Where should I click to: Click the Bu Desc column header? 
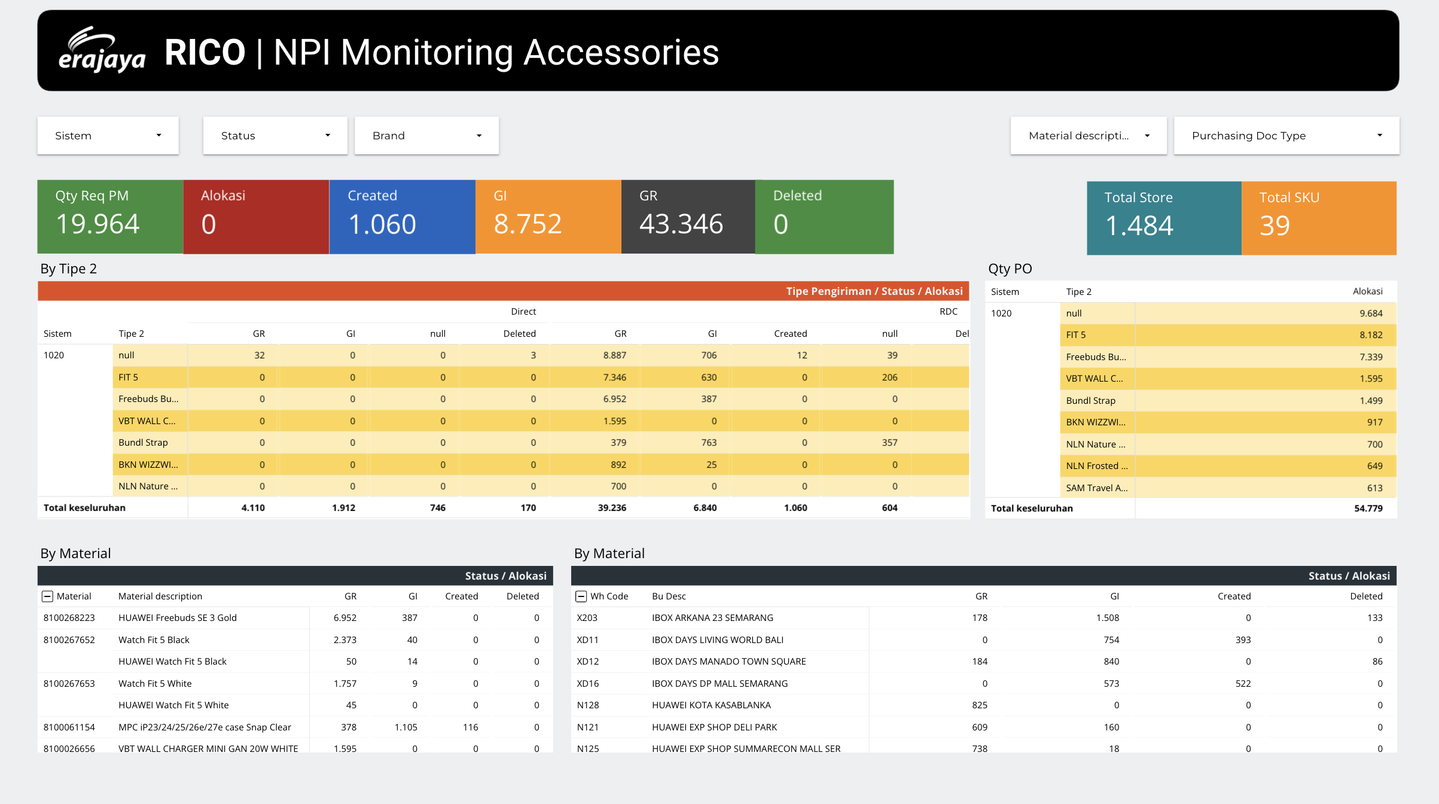tap(669, 596)
